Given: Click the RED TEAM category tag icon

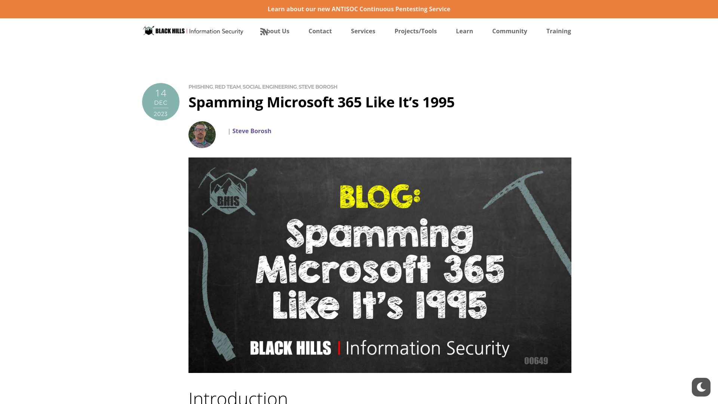Looking at the screenshot, I should click(227, 87).
